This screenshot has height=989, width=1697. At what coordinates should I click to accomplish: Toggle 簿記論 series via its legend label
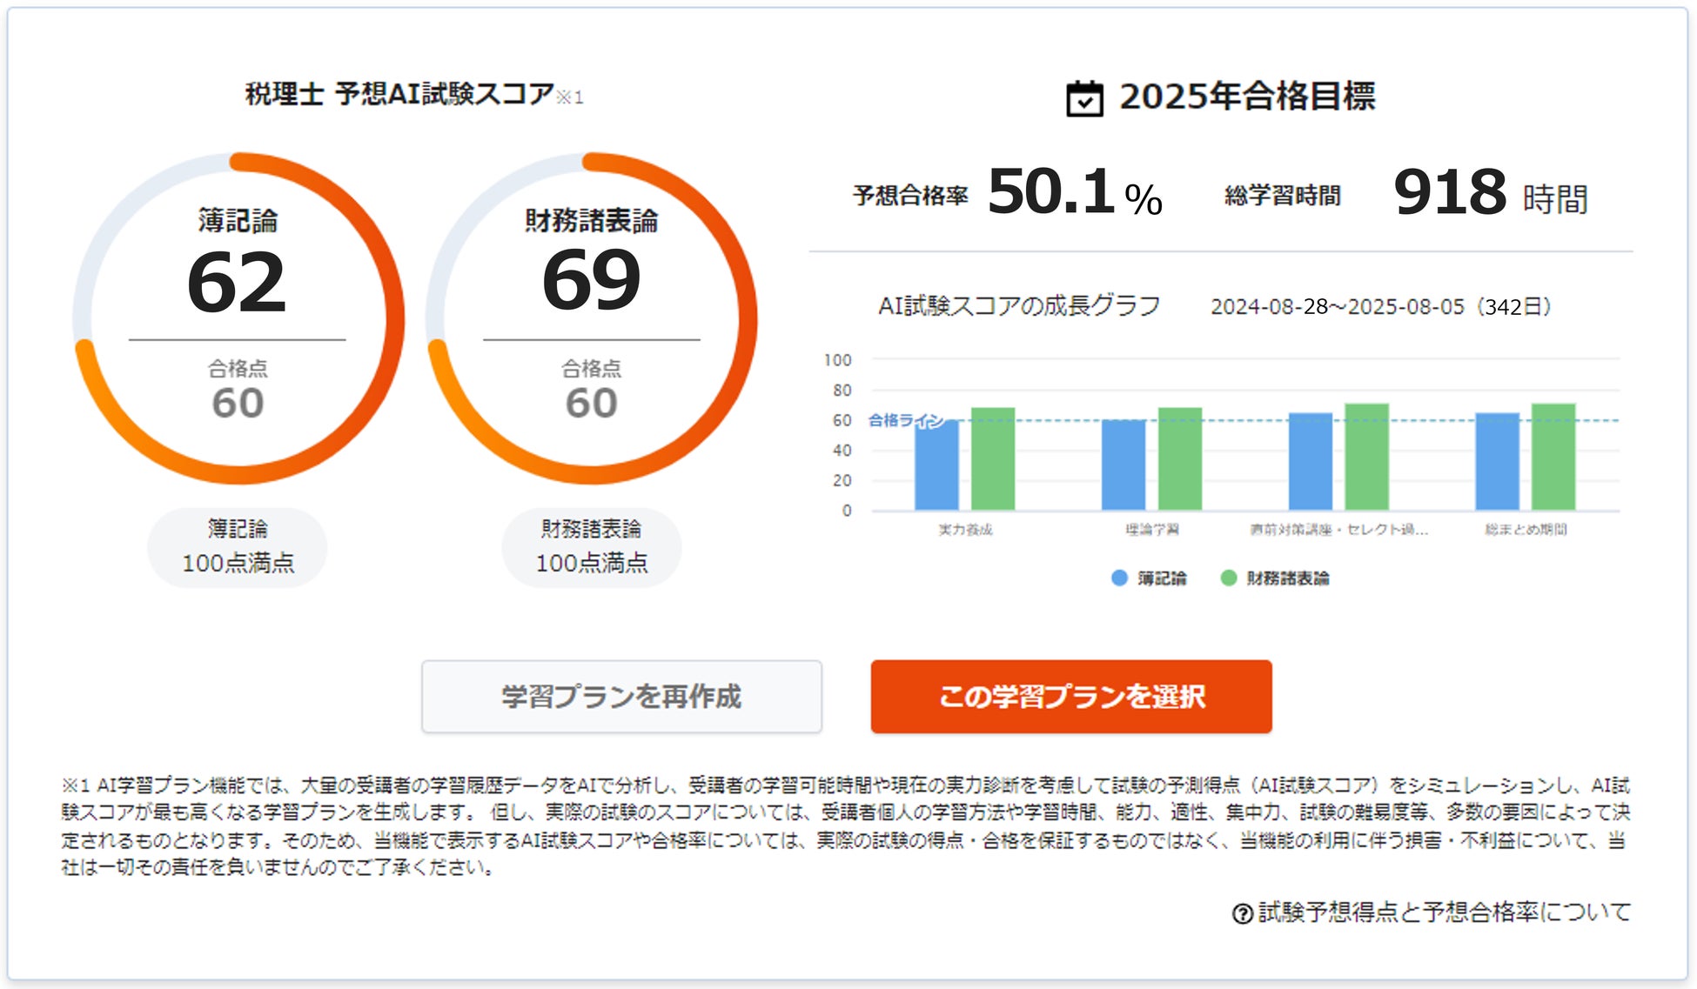[x=1162, y=578]
